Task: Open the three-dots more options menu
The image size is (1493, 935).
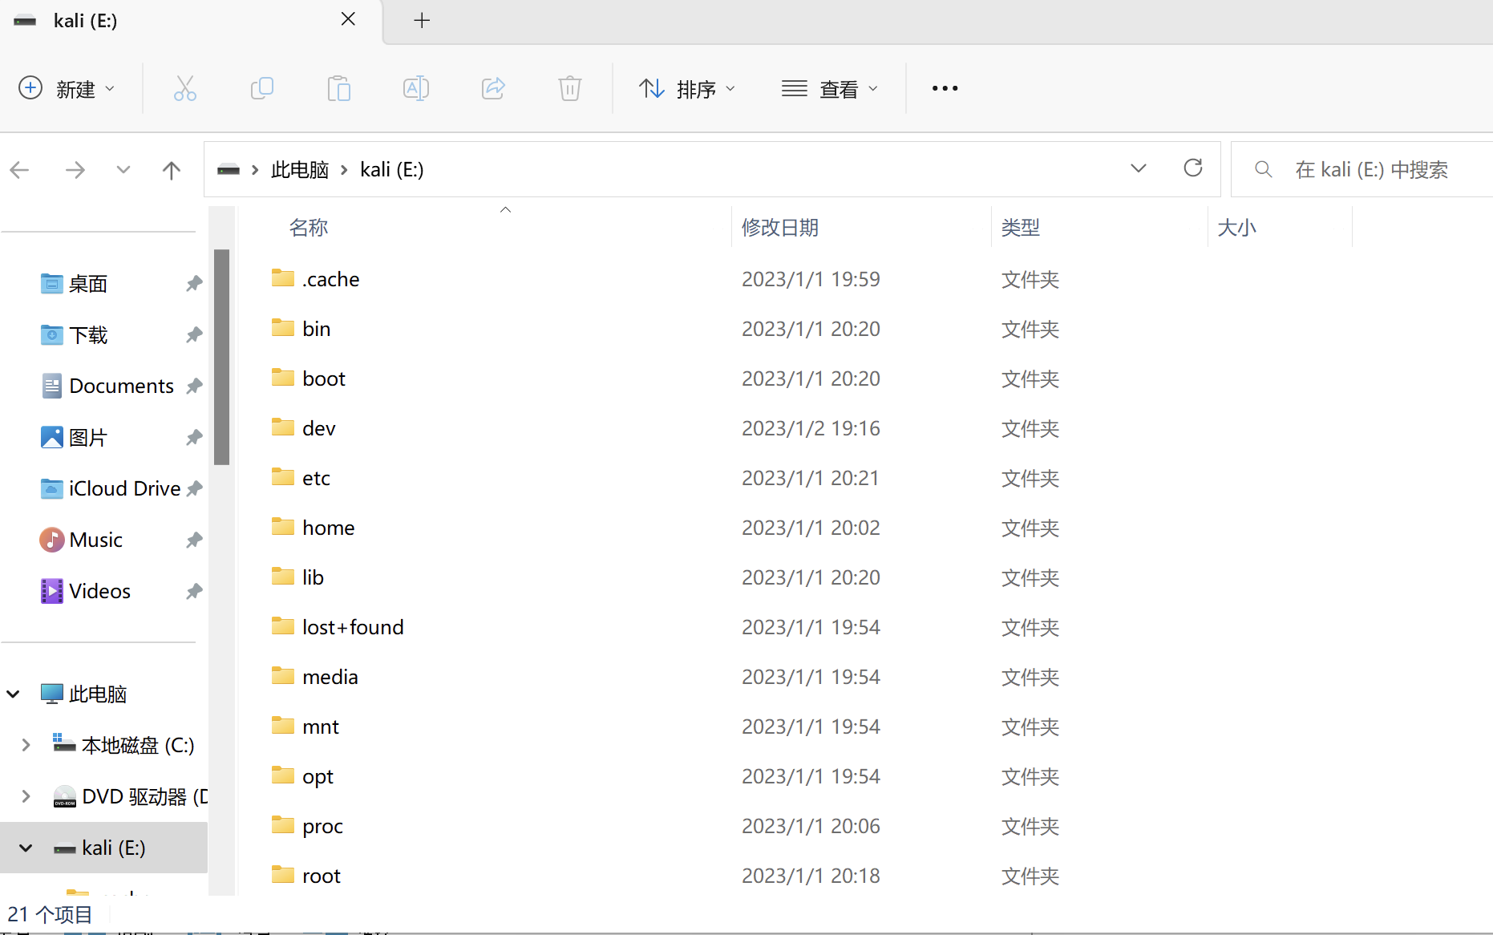Action: click(x=945, y=88)
